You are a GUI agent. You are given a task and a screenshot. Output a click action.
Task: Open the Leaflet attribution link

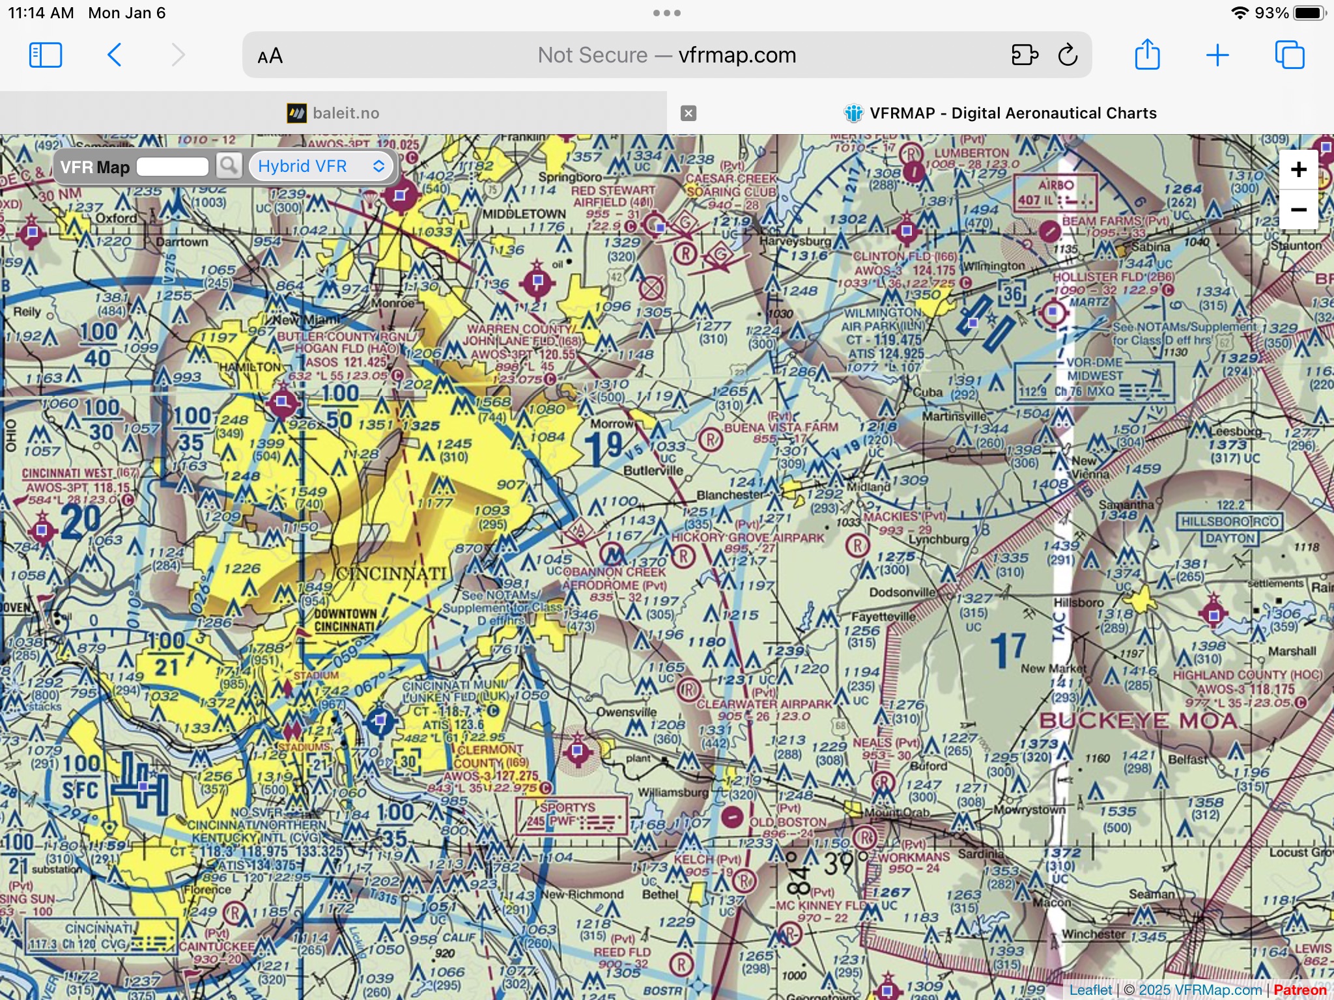[1090, 990]
